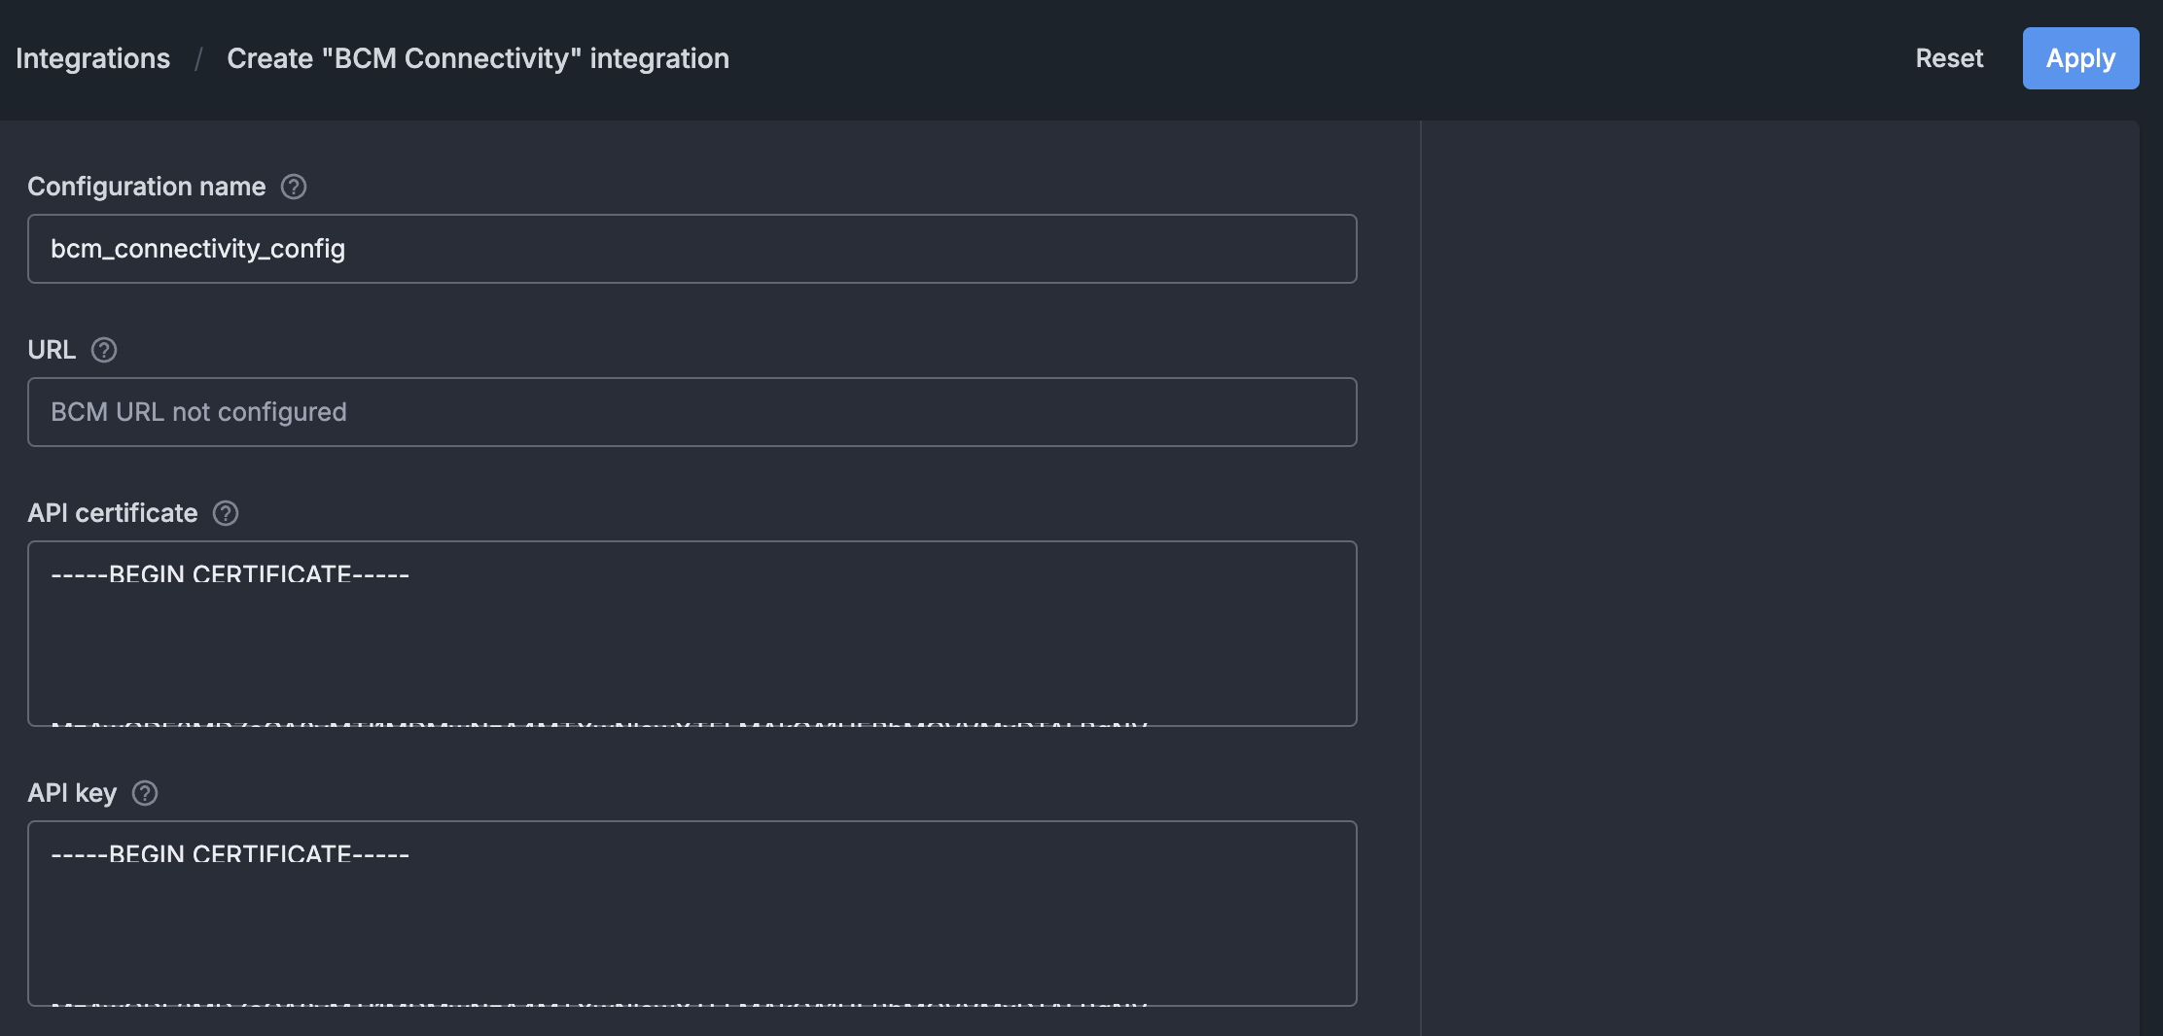This screenshot has width=2163, height=1036.
Task: Click the Configuration name label
Action: (x=147, y=187)
